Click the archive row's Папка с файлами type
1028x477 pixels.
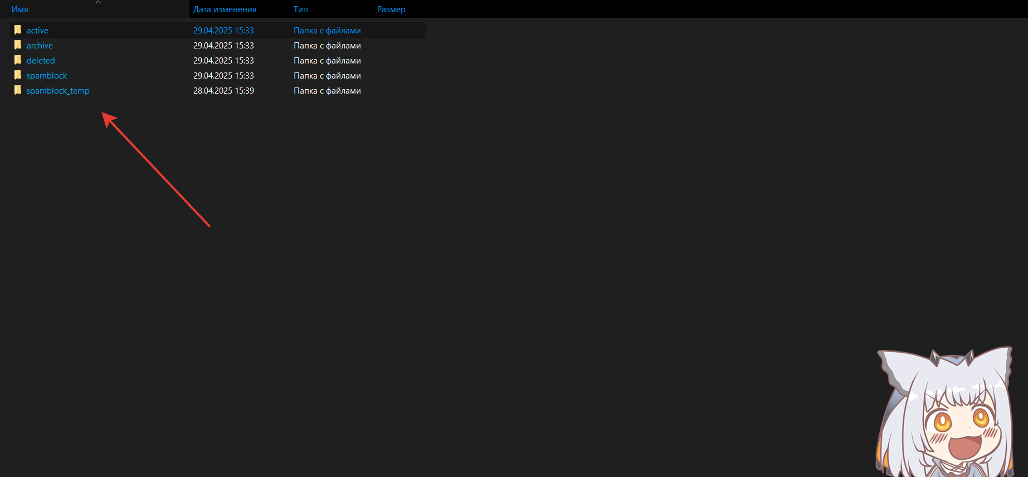[x=327, y=46]
